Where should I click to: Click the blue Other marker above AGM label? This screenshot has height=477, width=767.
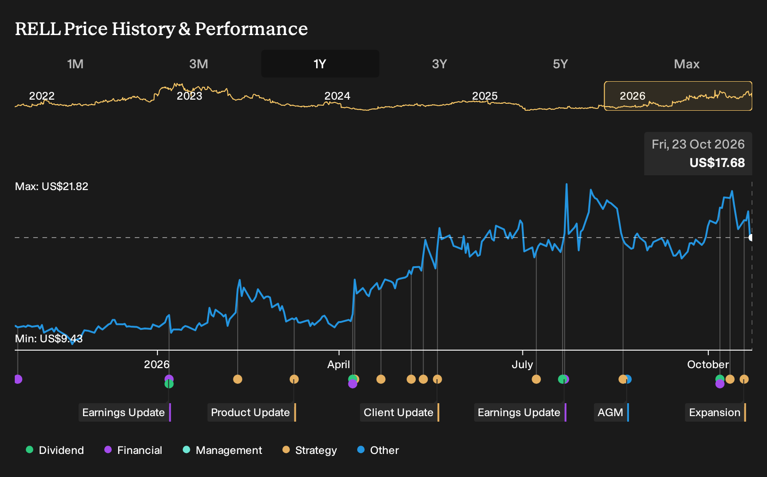pyautogui.click(x=628, y=379)
